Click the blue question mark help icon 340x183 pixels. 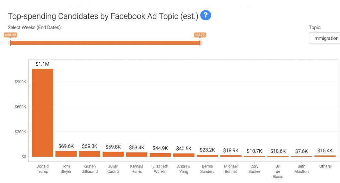(x=206, y=15)
